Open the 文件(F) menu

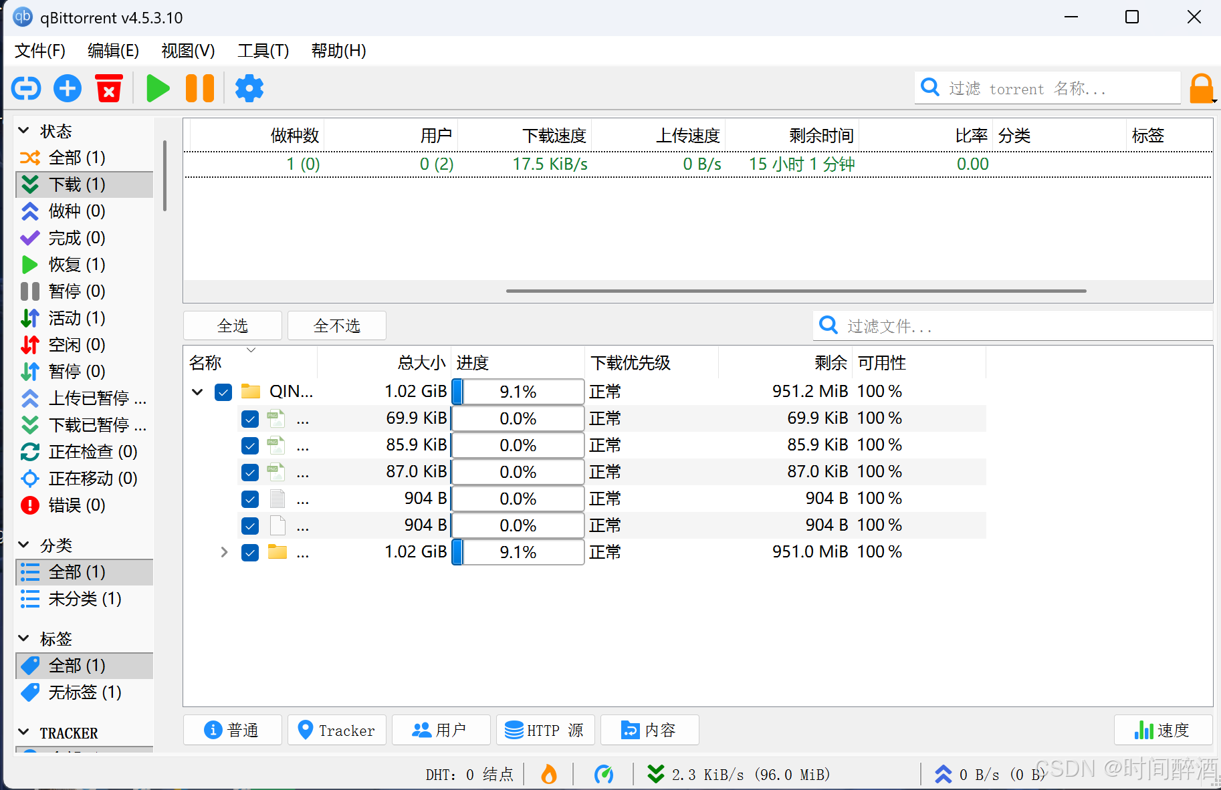[x=40, y=51]
